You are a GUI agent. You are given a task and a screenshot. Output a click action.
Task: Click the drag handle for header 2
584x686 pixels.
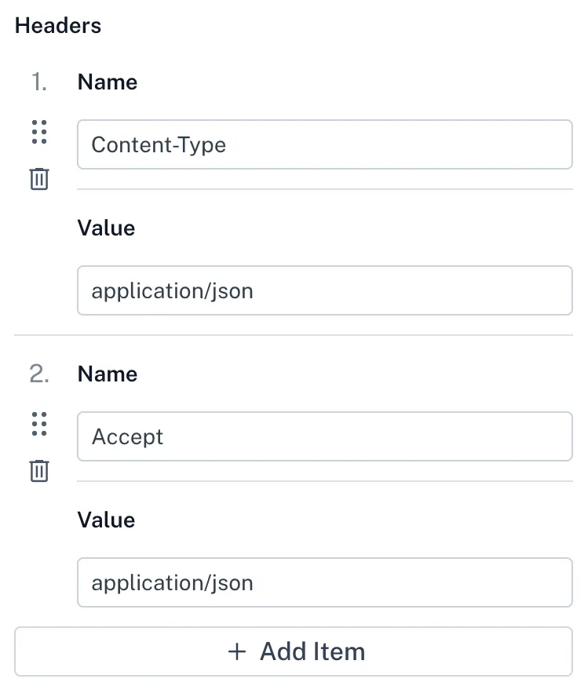39,425
